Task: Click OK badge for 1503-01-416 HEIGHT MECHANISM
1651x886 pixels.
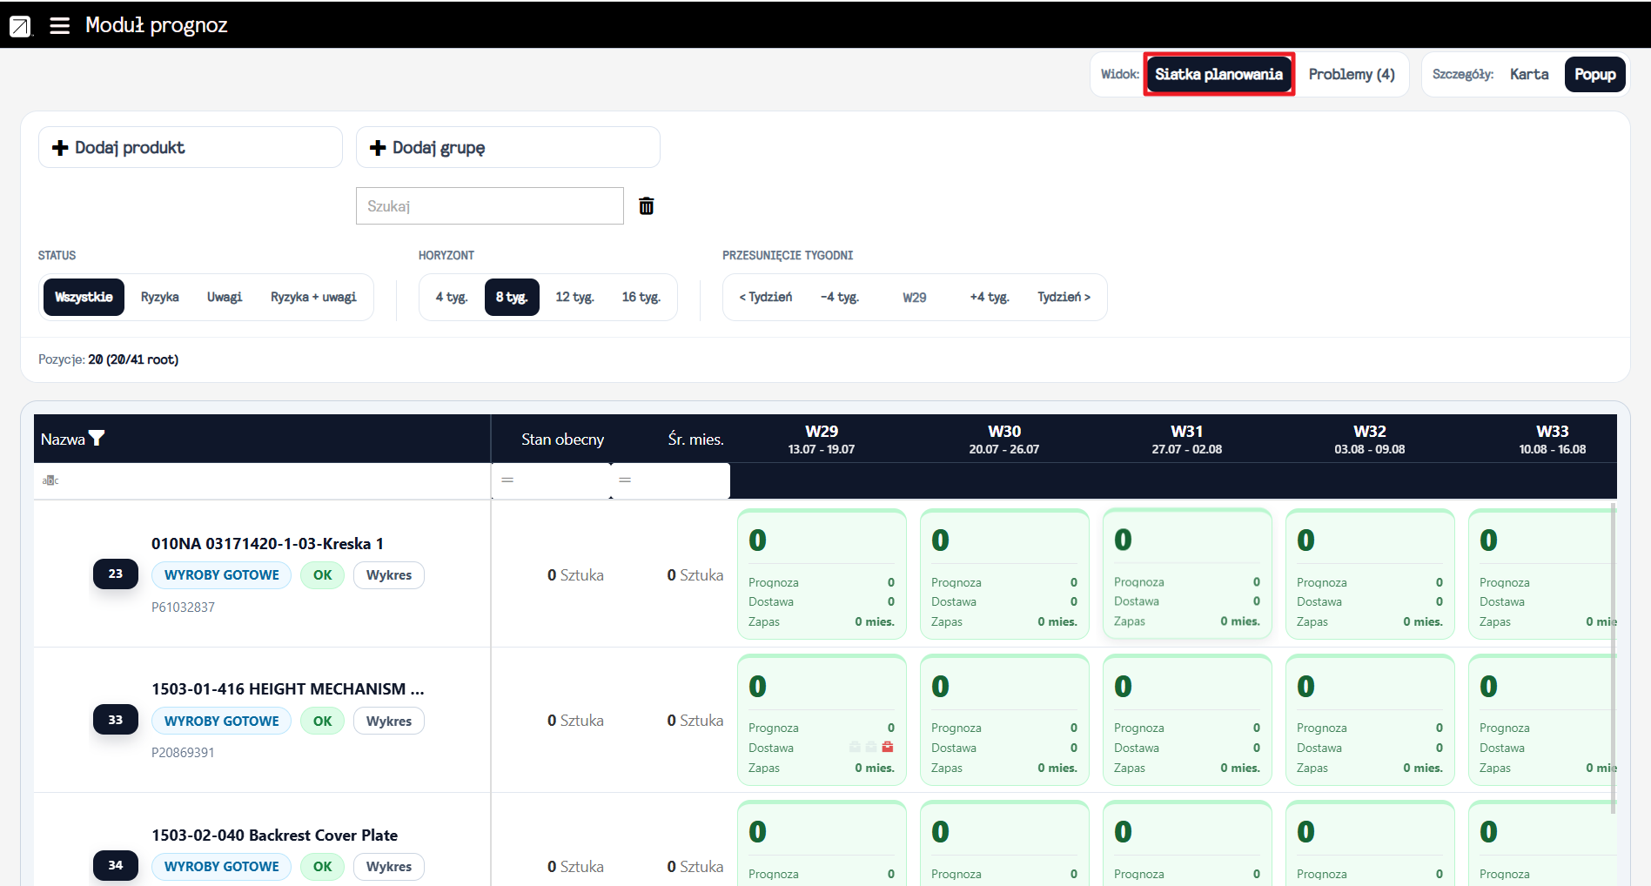Action: pos(323,721)
